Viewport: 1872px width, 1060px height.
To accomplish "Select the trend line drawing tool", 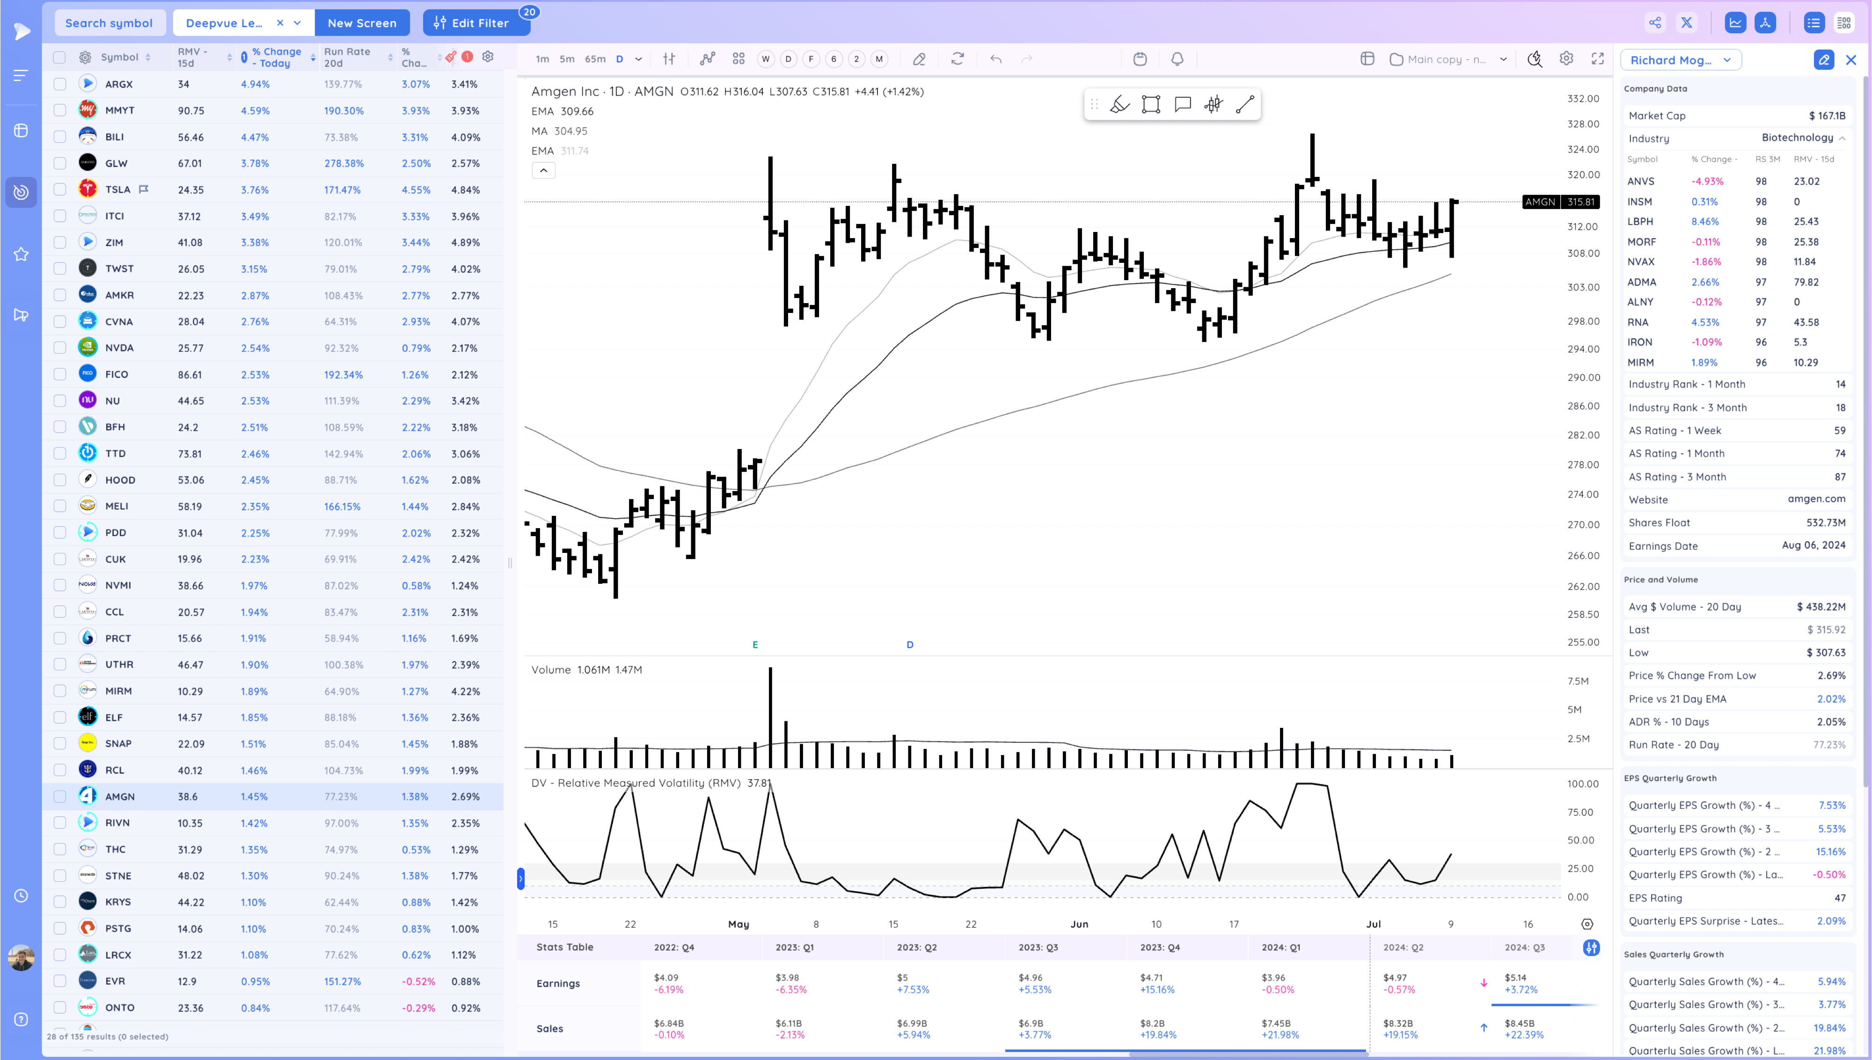I will tap(1244, 104).
